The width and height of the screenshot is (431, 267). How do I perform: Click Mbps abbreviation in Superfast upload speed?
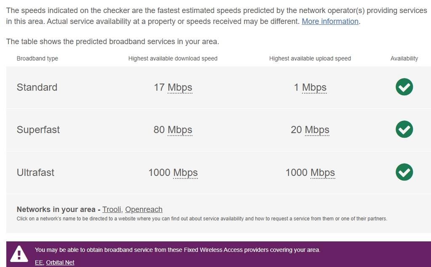pyautogui.click(x=317, y=130)
